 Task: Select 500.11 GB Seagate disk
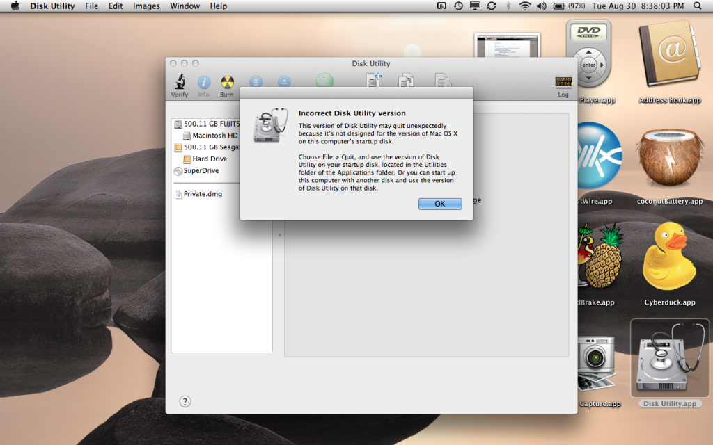pos(207,147)
